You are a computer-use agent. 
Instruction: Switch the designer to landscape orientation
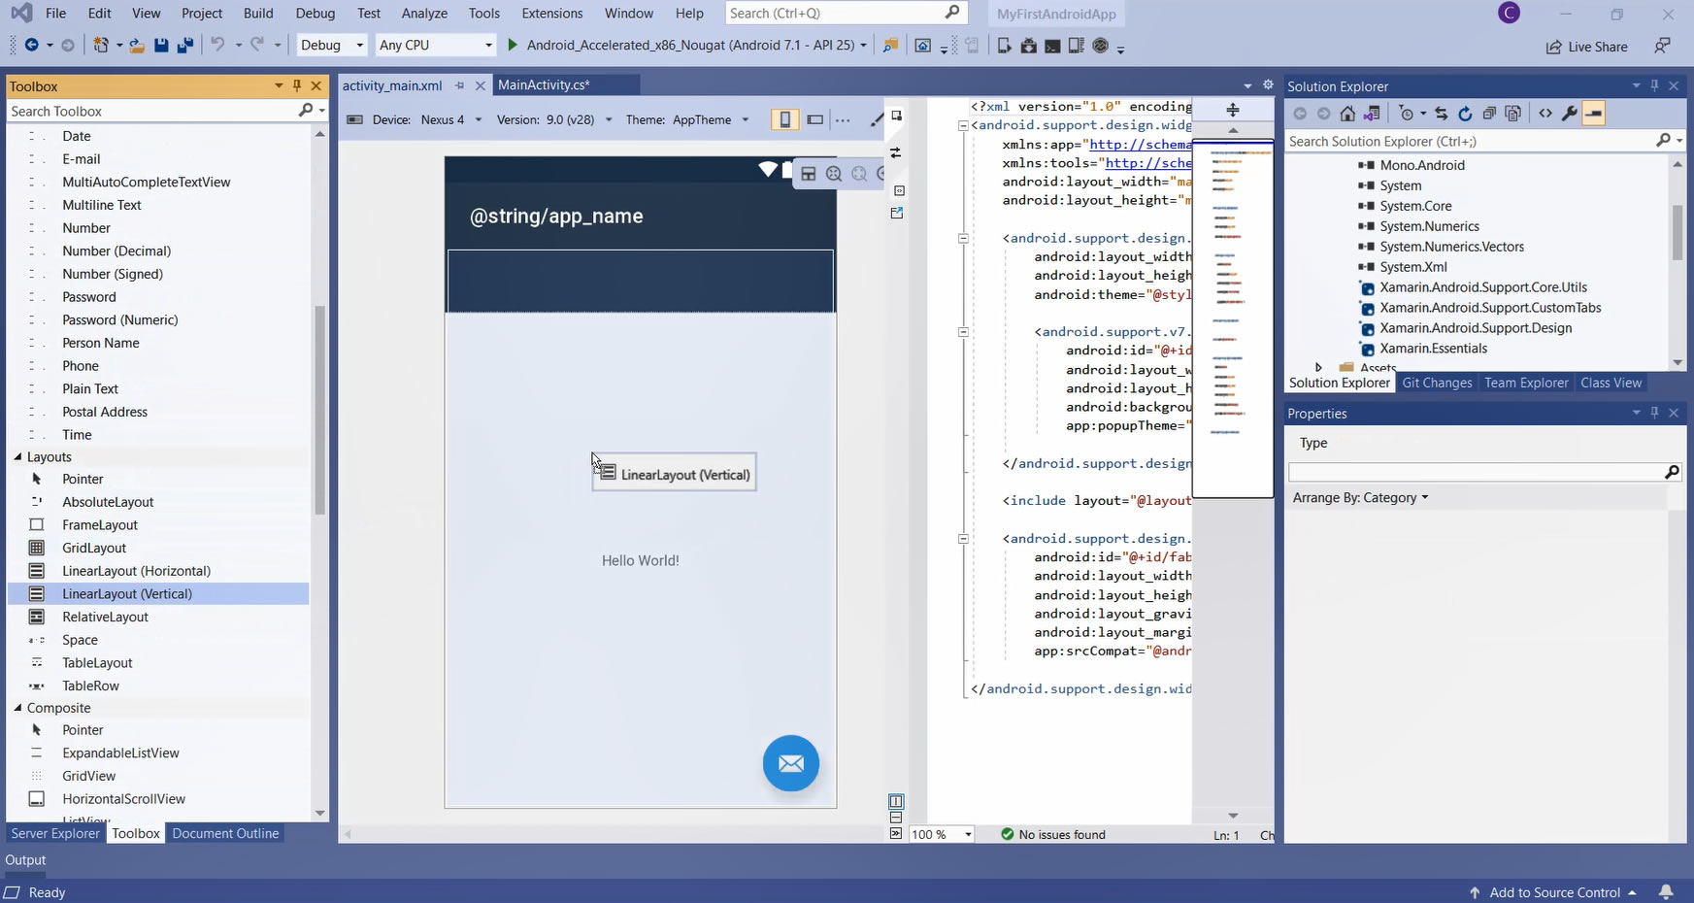[x=815, y=119]
